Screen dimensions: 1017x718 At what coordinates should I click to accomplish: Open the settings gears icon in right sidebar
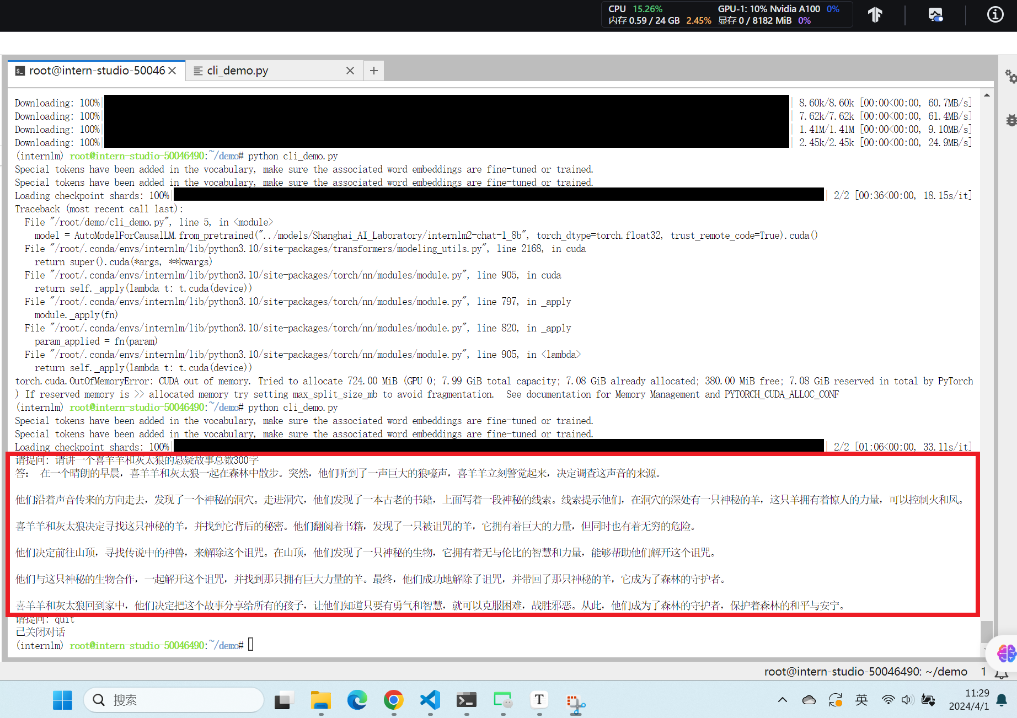pos(1010,77)
